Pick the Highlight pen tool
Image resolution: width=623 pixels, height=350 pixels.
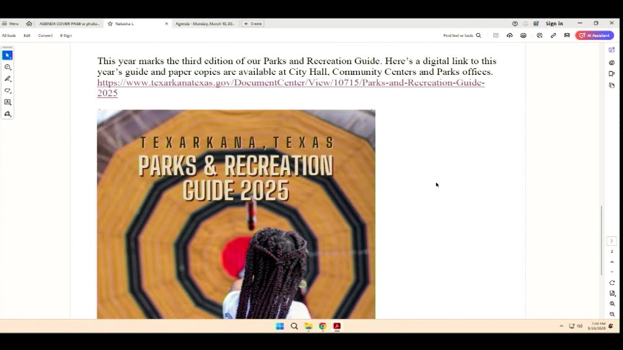[x=7, y=79]
